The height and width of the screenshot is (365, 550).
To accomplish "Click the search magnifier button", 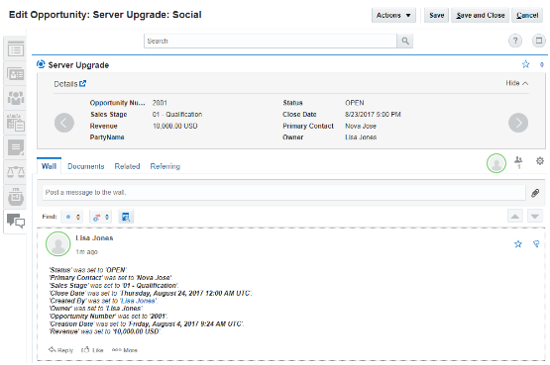I will click(405, 41).
